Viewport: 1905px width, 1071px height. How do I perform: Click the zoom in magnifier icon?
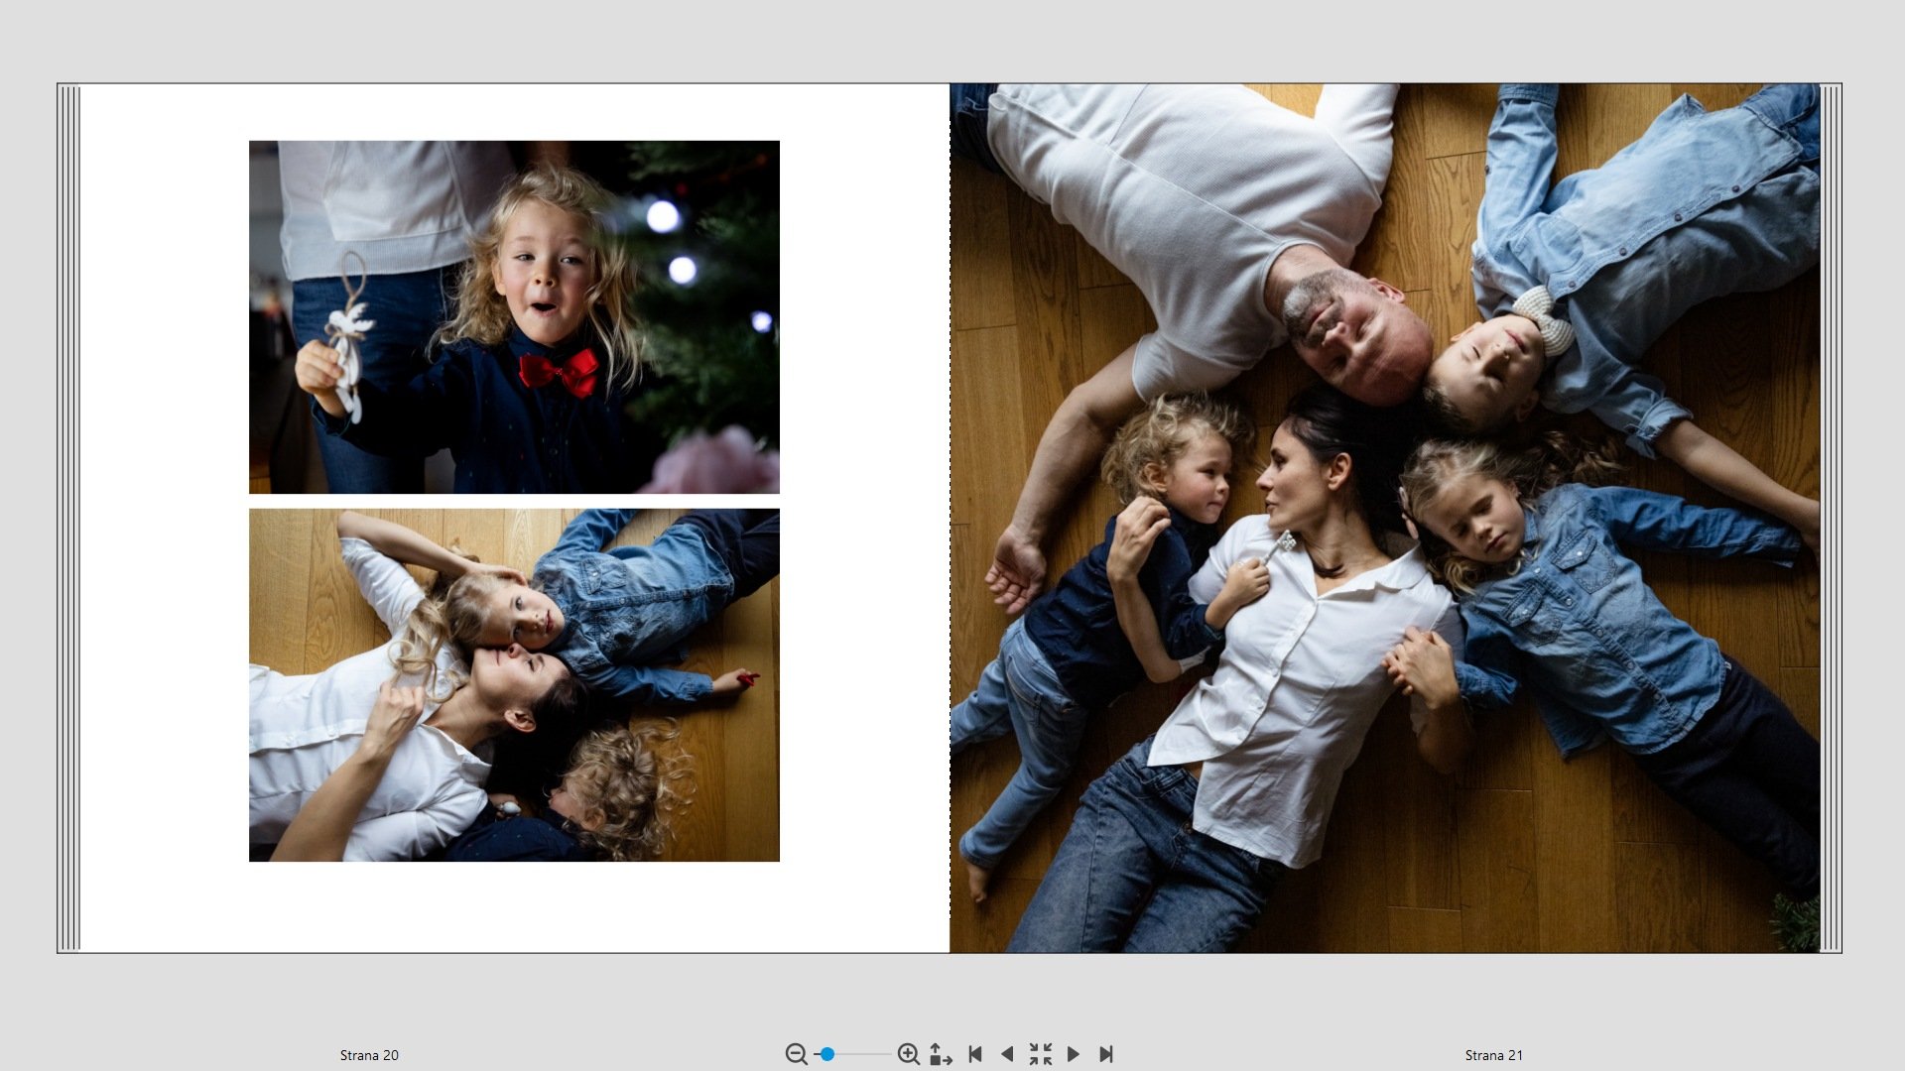908,1054
